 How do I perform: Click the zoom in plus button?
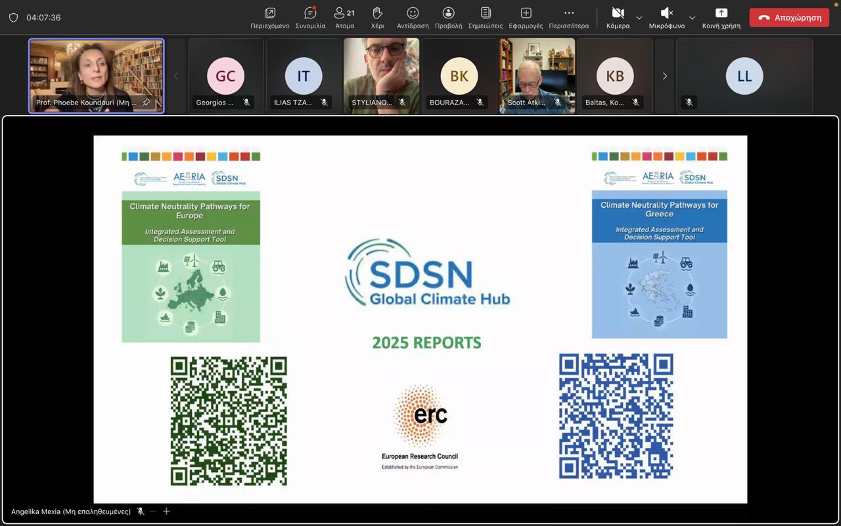tap(166, 512)
